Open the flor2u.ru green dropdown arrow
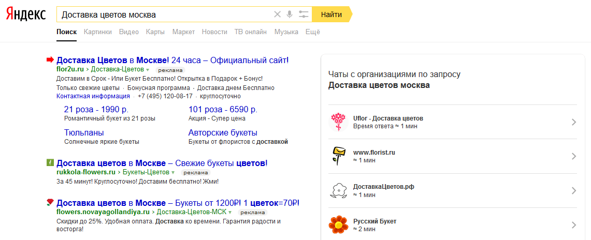 [x=148, y=70]
